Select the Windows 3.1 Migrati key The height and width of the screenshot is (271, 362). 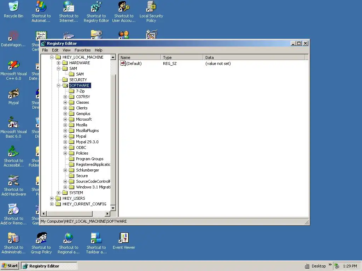pos(93,187)
